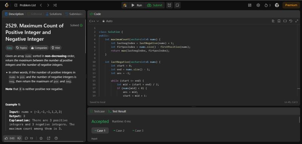
Task: Select Case 1 result
Action: tap(100, 130)
